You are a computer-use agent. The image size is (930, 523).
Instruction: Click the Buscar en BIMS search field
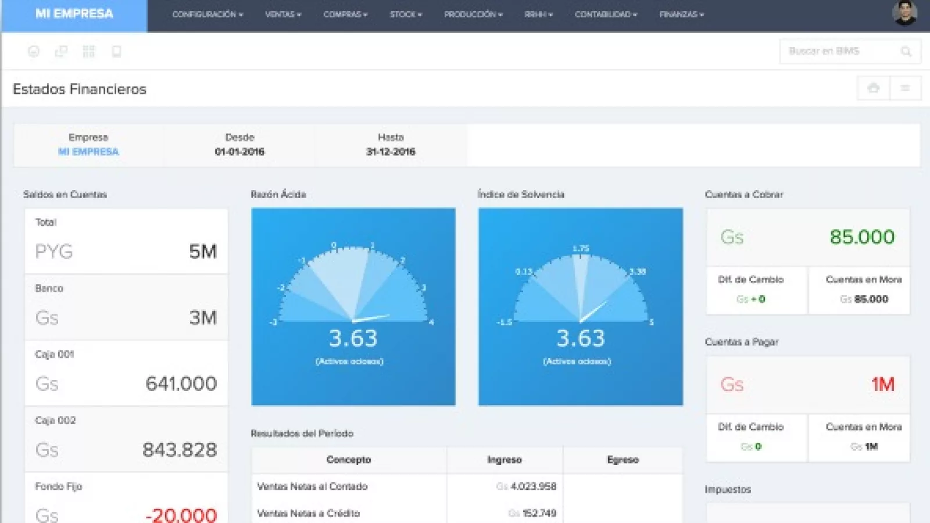837,52
